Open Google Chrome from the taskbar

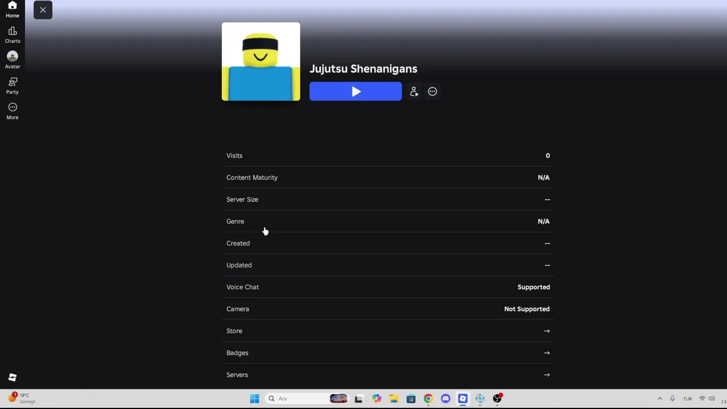click(428, 399)
